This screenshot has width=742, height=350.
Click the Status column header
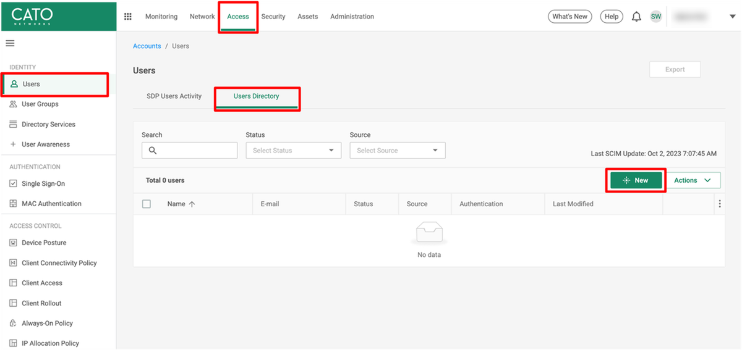[x=364, y=204]
